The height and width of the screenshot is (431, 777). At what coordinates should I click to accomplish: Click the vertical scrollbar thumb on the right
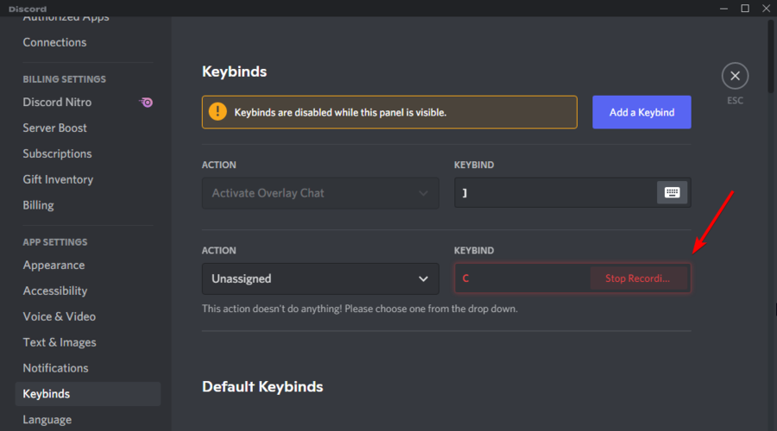point(771,55)
